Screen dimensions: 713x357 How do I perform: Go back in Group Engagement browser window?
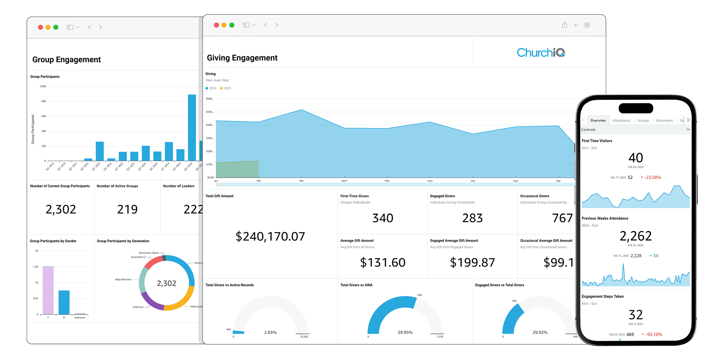pos(89,27)
